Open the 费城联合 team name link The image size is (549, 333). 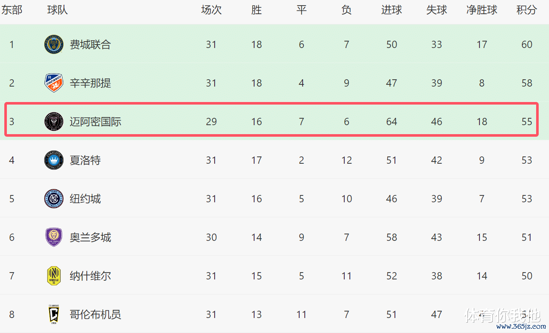click(90, 45)
